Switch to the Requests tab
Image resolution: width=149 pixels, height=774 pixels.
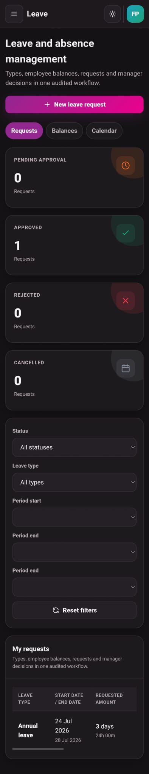[x=24, y=131]
